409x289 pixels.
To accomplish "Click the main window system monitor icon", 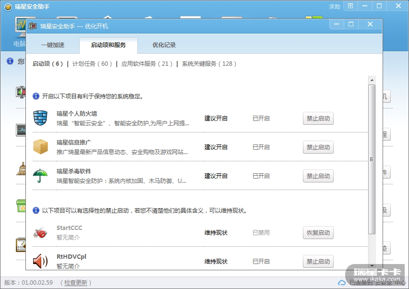I will [21, 130].
